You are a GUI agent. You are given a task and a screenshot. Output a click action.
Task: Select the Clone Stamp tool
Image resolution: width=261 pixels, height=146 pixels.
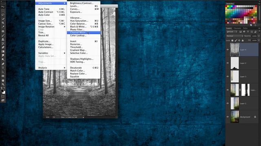point(3,39)
